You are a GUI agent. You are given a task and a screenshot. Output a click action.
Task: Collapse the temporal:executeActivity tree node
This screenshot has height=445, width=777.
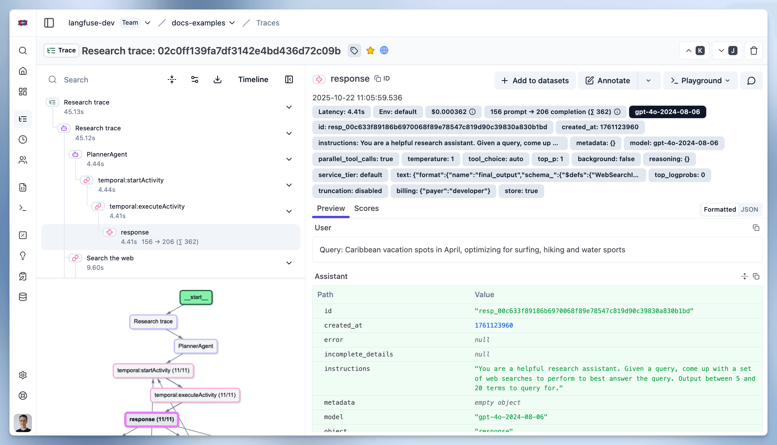[289, 211]
